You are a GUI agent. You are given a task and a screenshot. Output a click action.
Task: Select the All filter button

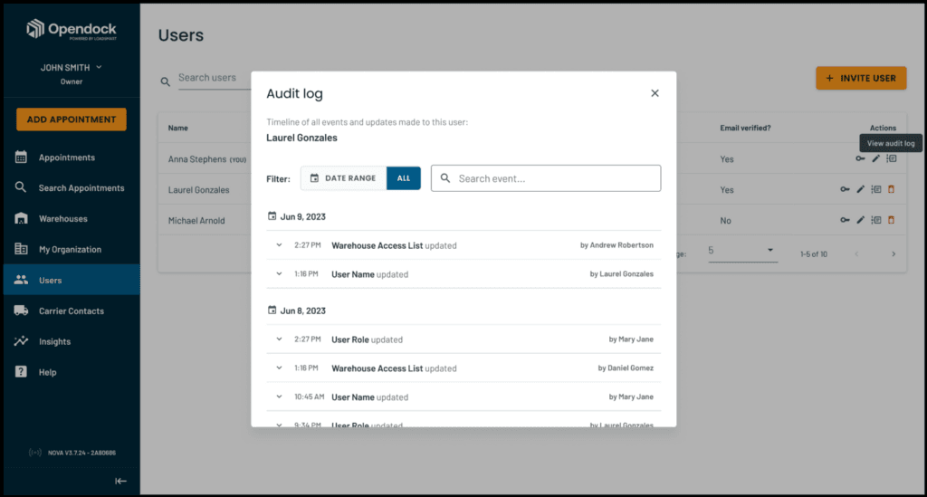404,177
